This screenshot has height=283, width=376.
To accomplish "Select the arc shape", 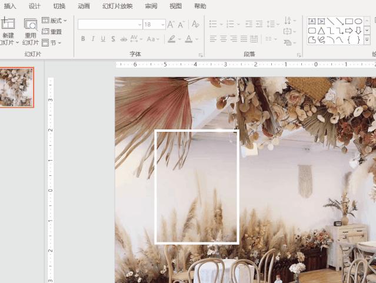I will click(x=331, y=40).
